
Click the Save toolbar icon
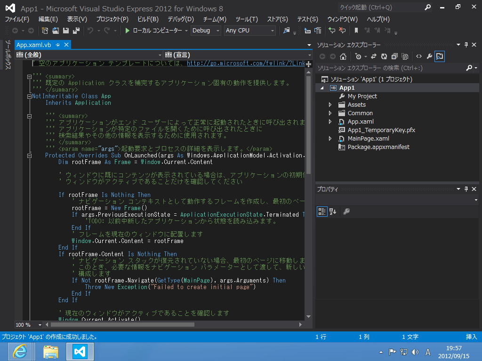(x=66, y=31)
